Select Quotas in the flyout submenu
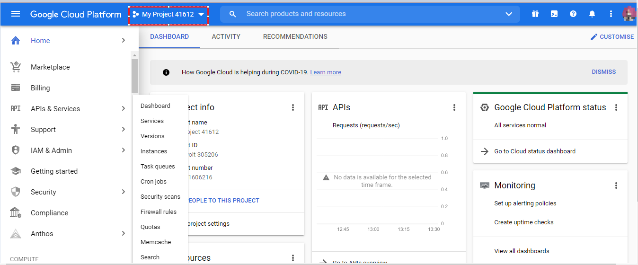Image resolution: width=638 pixels, height=265 pixels. pyautogui.click(x=151, y=227)
